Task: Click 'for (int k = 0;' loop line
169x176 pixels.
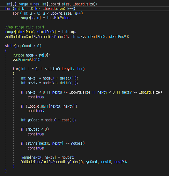Action: tap(40, 9)
